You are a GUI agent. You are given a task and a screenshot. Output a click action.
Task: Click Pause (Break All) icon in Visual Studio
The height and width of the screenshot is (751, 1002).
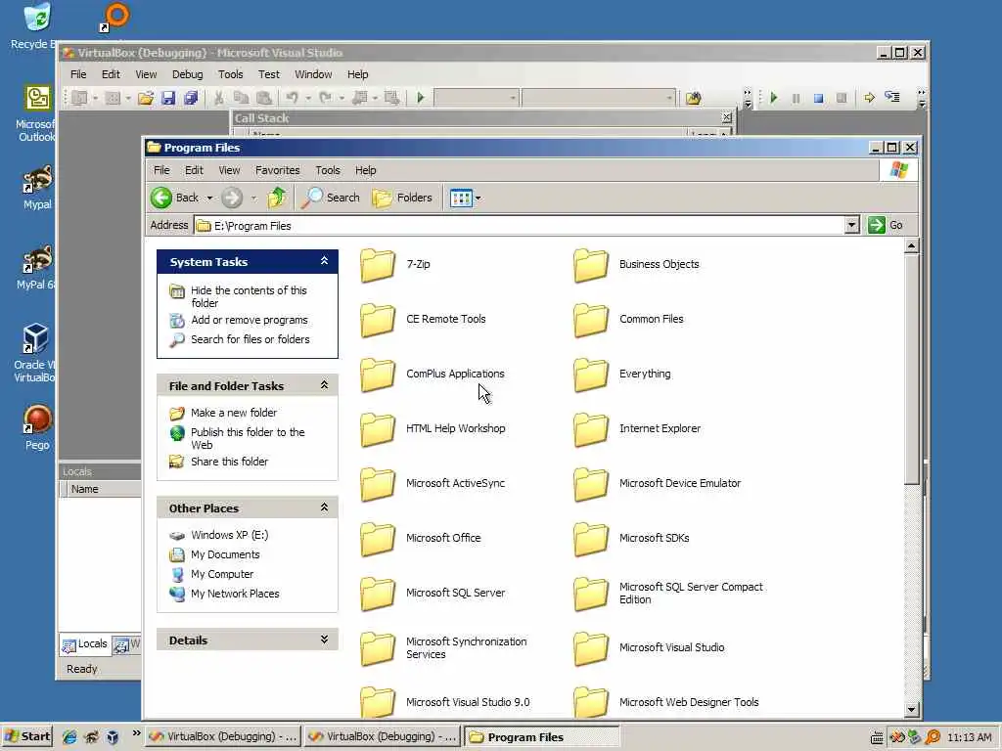797,98
